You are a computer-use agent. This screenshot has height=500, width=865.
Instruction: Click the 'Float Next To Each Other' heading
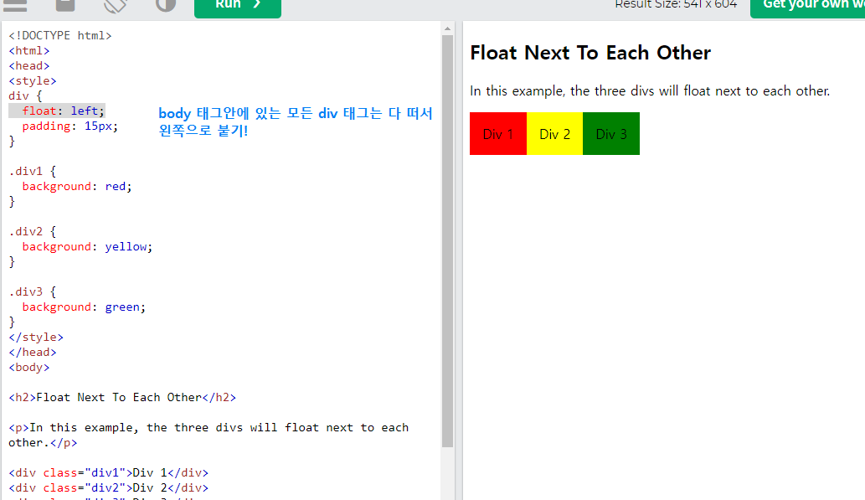point(590,53)
